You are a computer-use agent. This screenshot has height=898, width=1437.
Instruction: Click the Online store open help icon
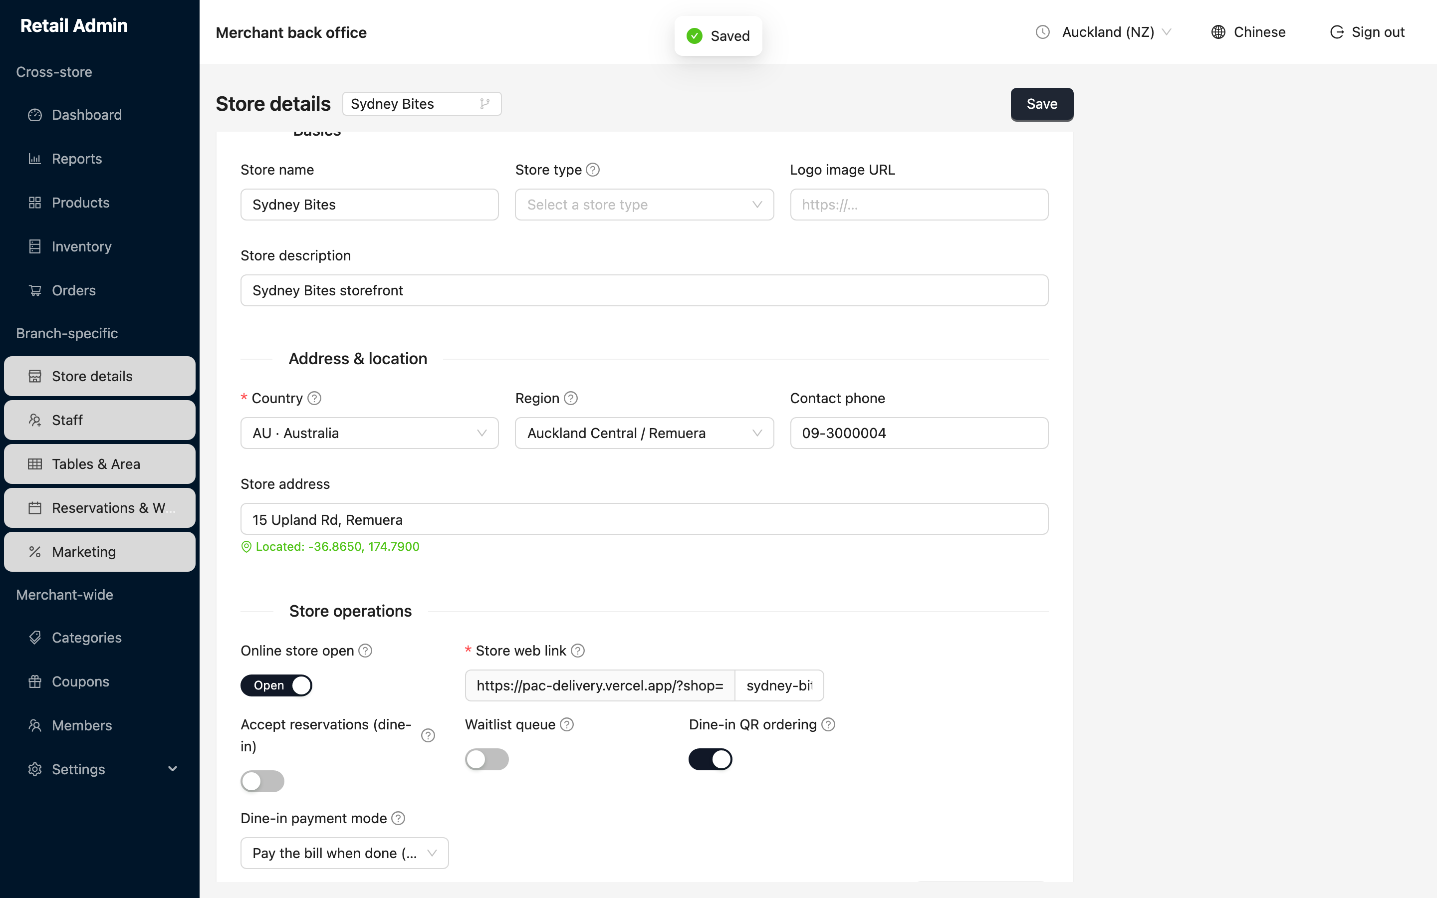[365, 651]
